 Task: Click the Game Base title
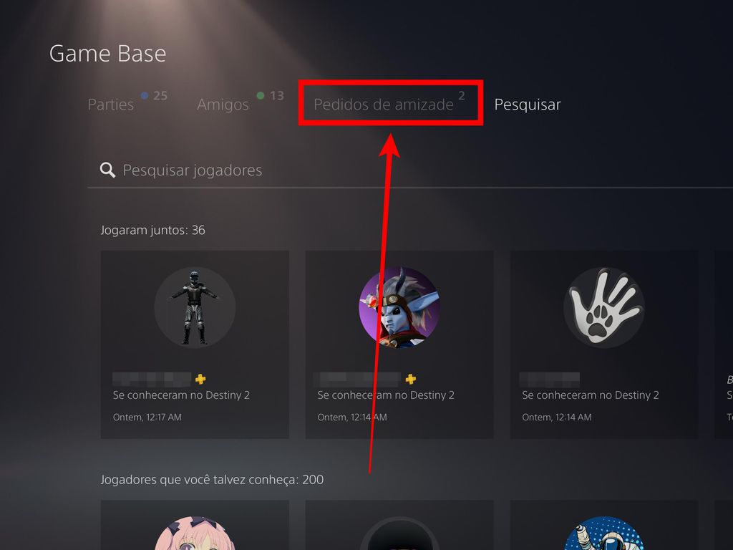pos(107,53)
